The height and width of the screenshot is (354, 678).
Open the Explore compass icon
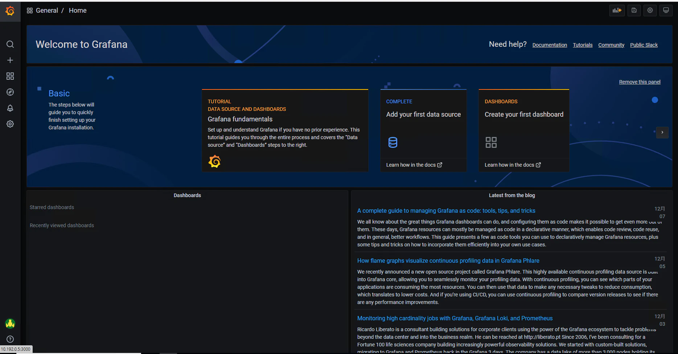[x=10, y=92]
